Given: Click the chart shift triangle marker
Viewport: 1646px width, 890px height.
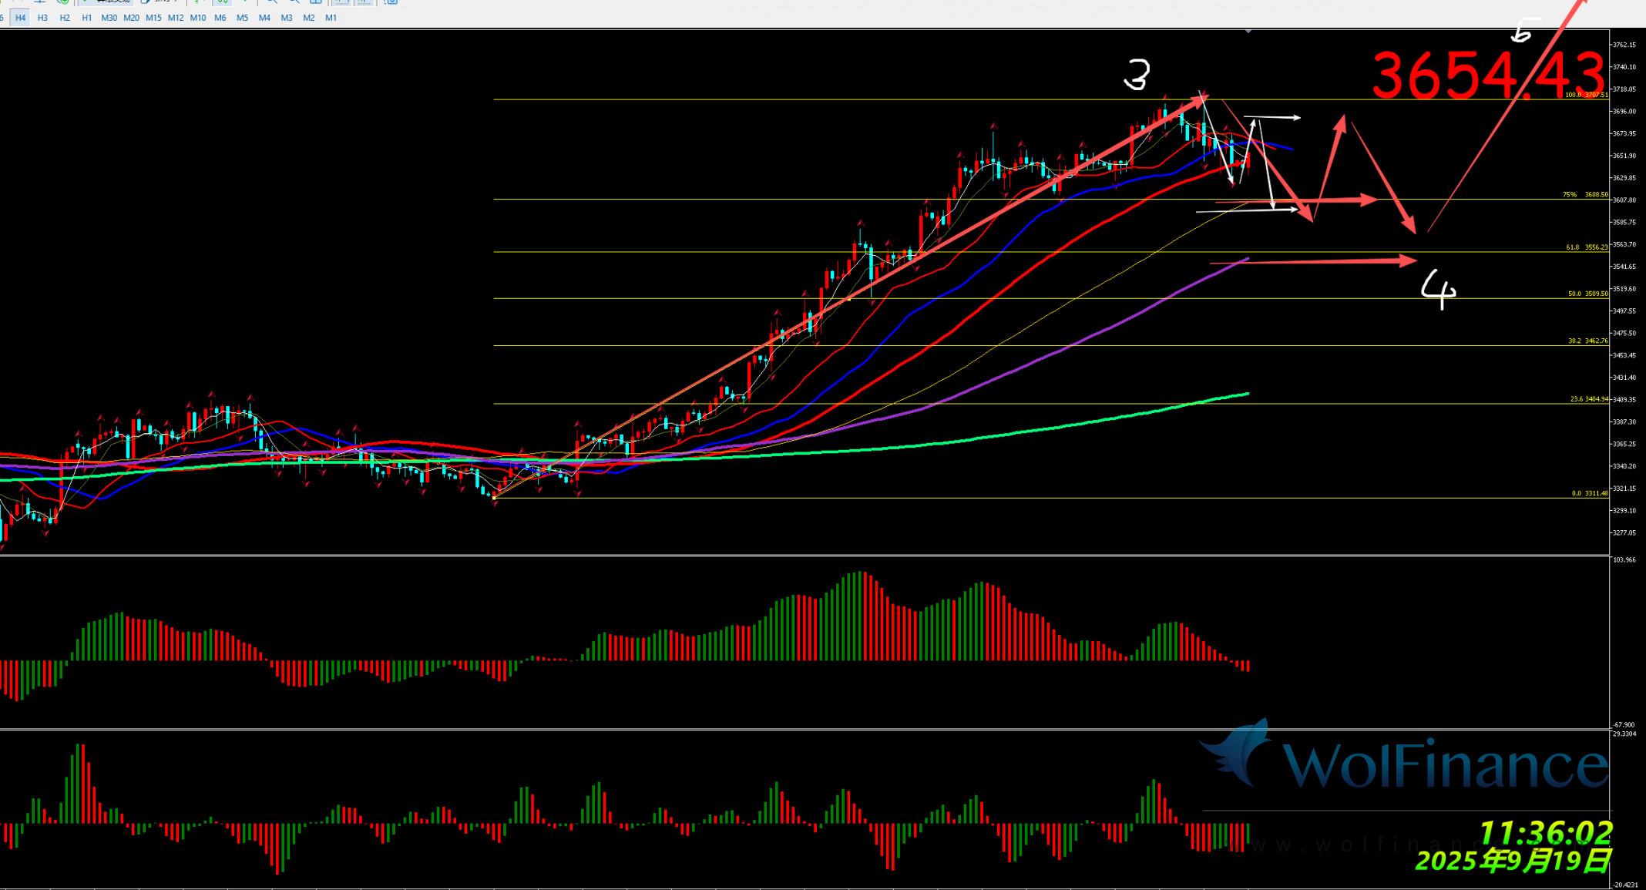Looking at the screenshot, I should [x=1248, y=32].
